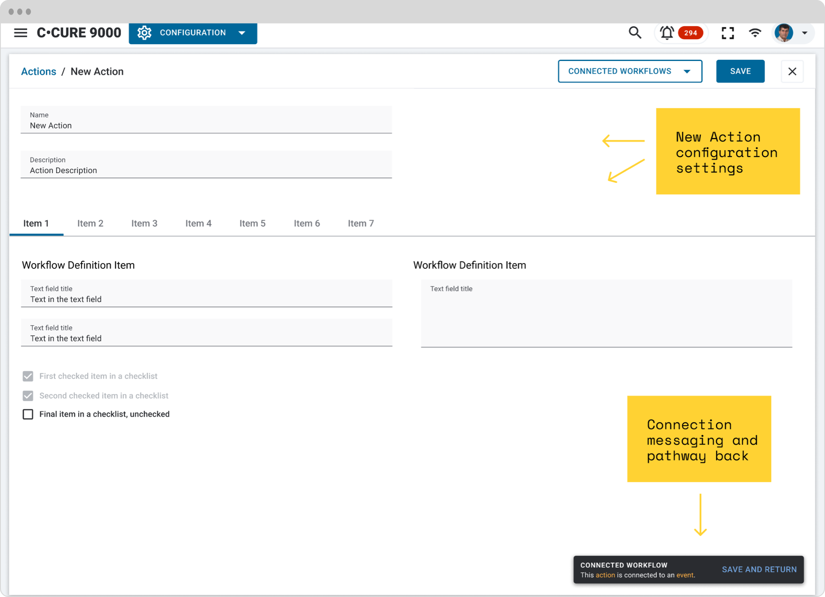Click the wifi connection status icon
This screenshot has width=825, height=597.
tap(755, 33)
